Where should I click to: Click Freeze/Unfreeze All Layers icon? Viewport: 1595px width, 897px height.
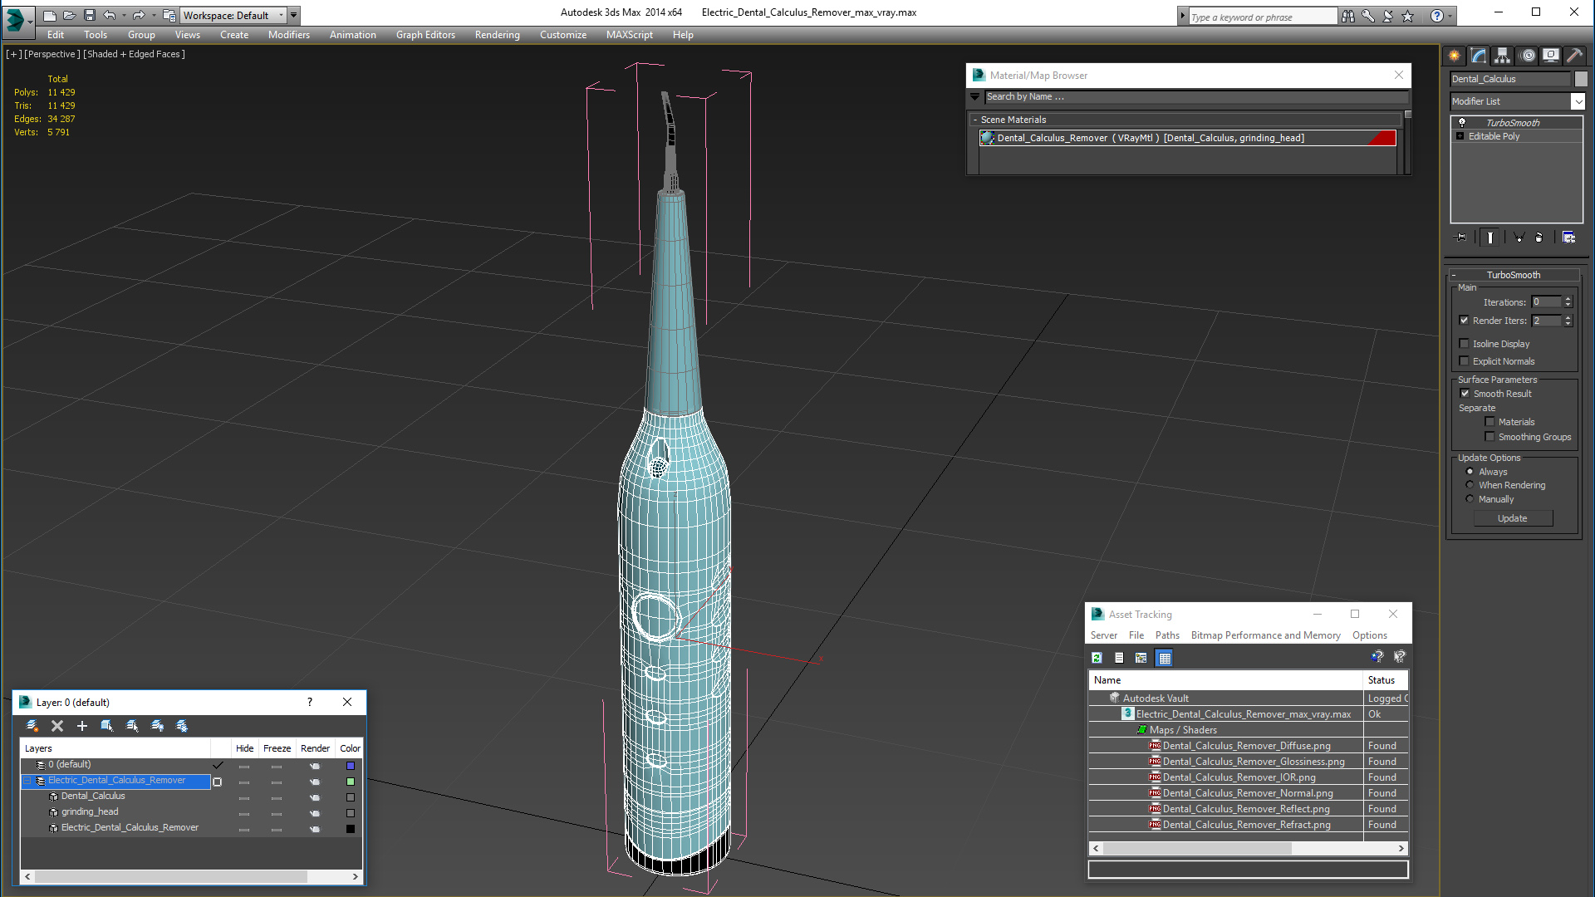(182, 726)
